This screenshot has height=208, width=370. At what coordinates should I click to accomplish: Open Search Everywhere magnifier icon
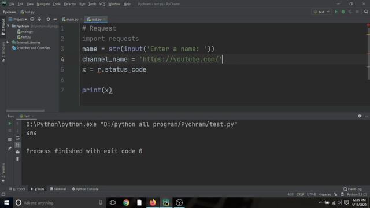click(x=366, y=12)
